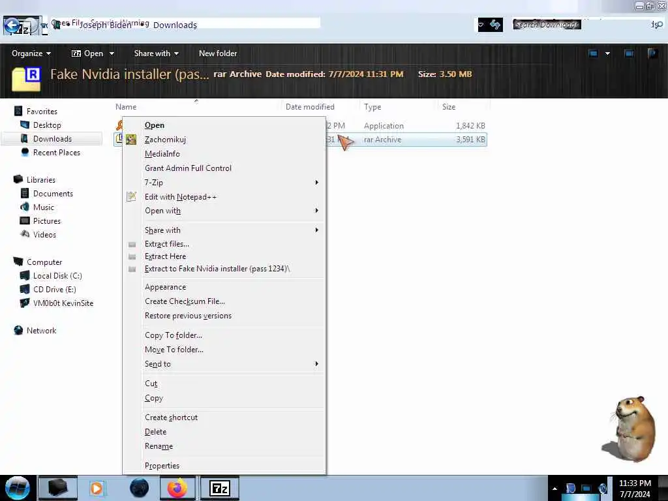Open the Organize dropdown

[x=31, y=53]
